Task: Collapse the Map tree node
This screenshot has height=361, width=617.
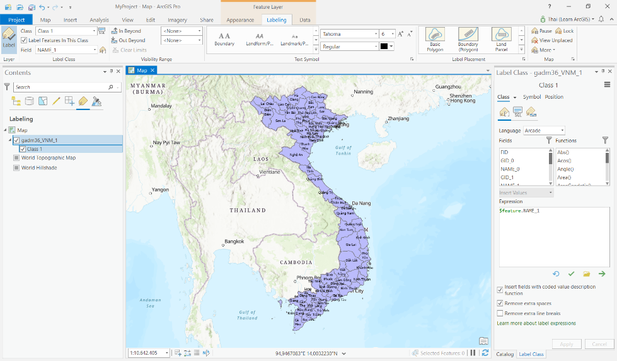Action: (6, 130)
